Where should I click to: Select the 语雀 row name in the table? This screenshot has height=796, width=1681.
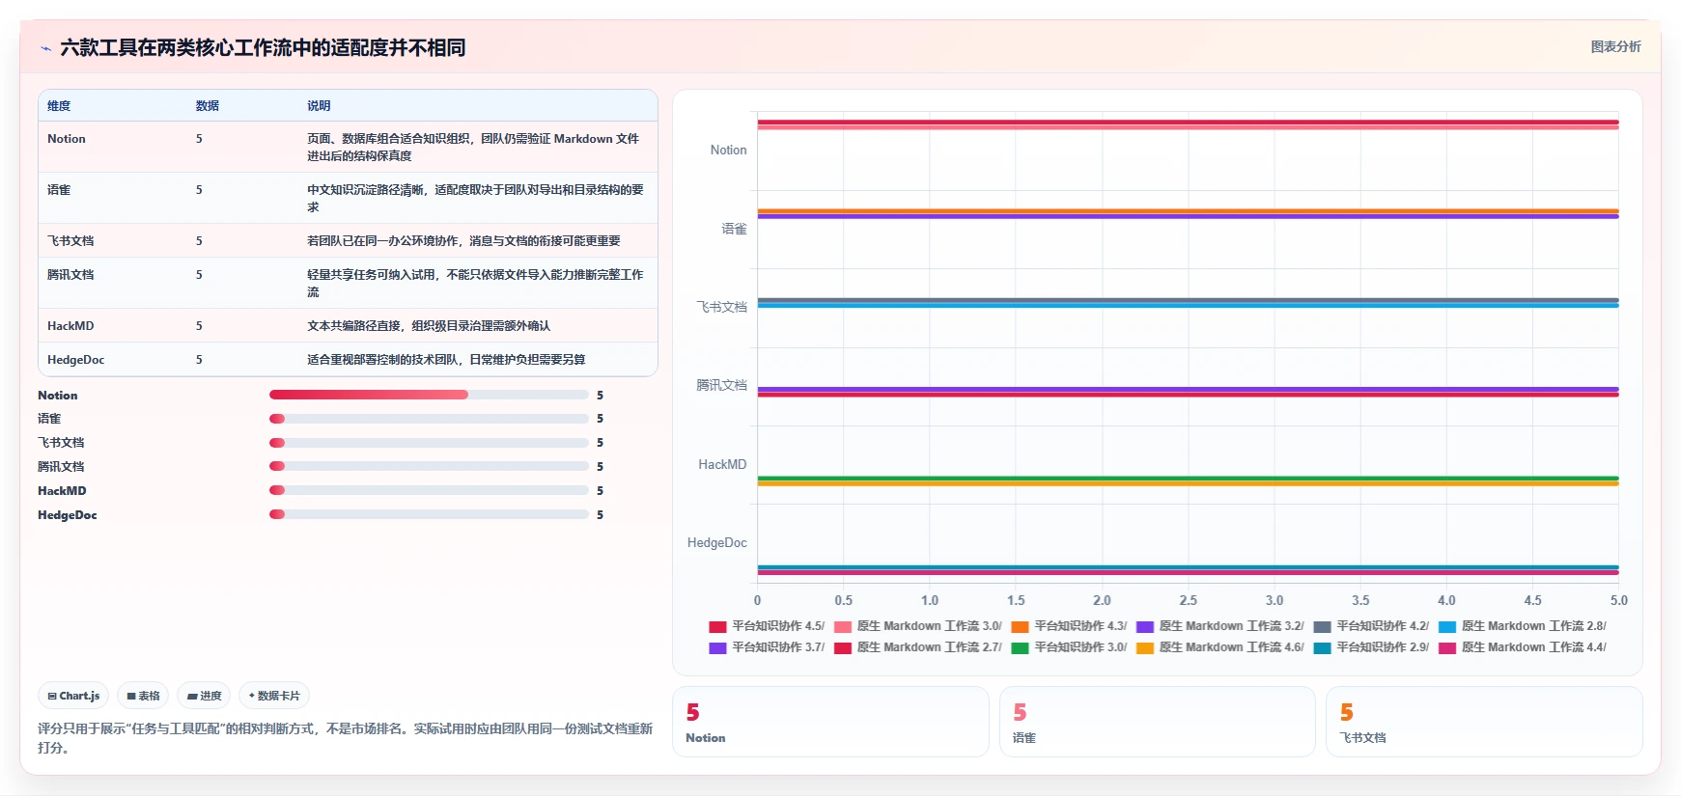click(59, 190)
